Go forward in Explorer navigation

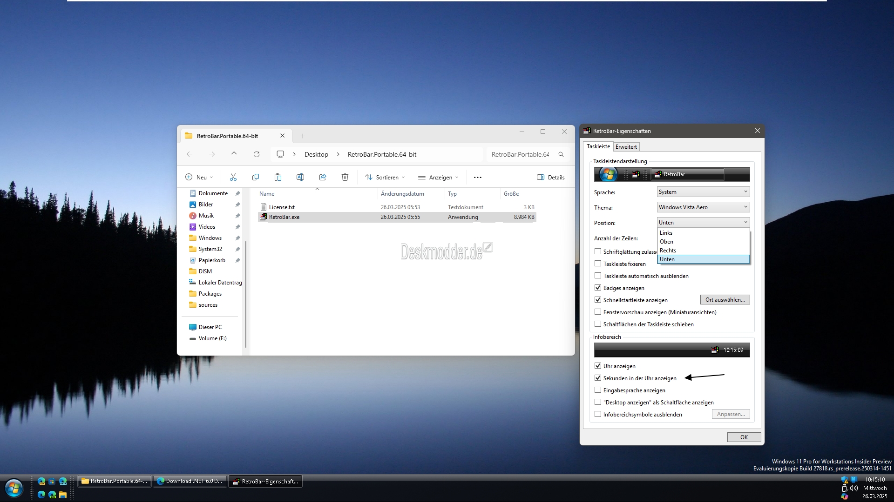point(212,154)
